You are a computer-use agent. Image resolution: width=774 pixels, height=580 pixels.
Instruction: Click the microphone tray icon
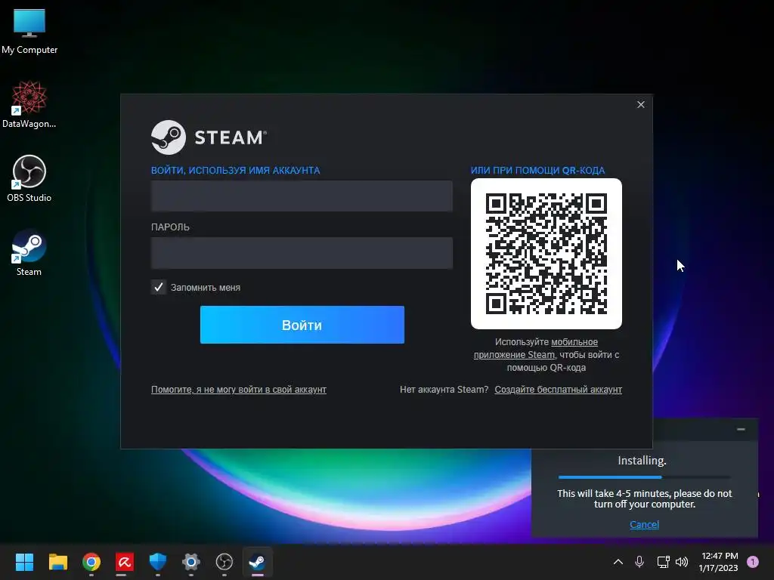(639, 562)
